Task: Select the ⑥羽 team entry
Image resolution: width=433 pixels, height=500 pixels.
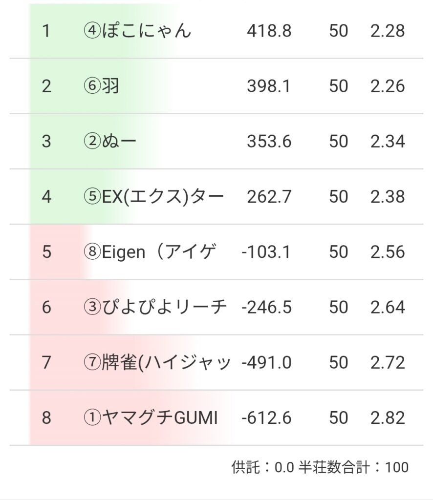Action: pos(102,86)
